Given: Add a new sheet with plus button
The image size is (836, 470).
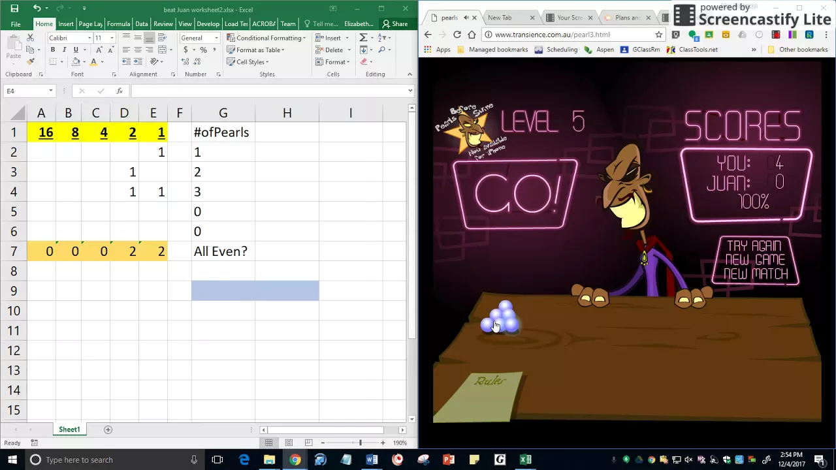Looking at the screenshot, I should (108, 430).
